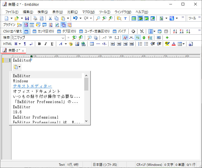Toggle CSV normal mode button

pos(26,31)
